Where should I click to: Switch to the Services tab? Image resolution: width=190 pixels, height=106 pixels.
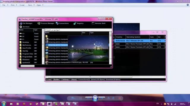click(24, 27)
